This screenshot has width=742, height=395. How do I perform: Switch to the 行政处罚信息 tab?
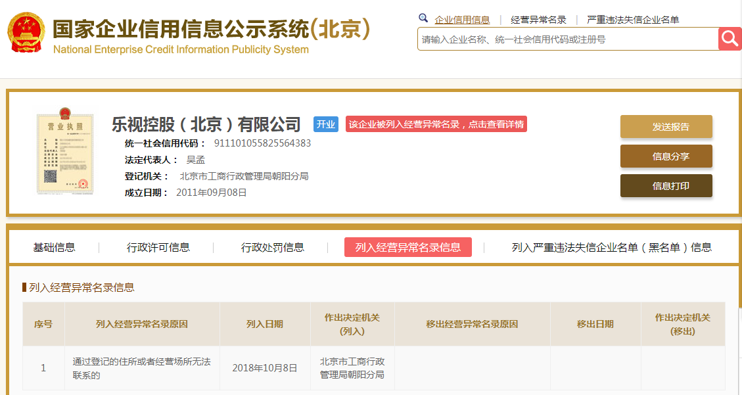[273, 247]
